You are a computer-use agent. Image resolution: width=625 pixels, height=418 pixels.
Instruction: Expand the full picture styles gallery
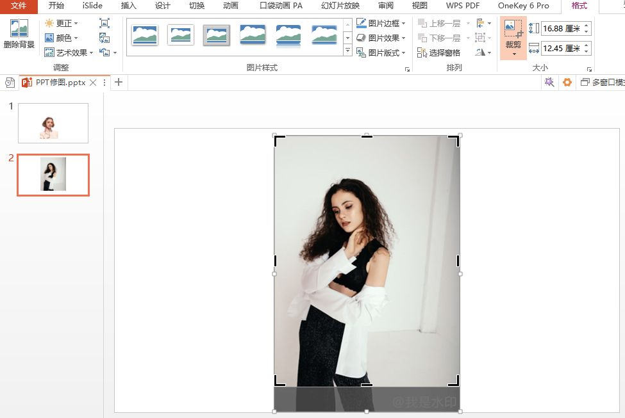(x=347, y=51)
